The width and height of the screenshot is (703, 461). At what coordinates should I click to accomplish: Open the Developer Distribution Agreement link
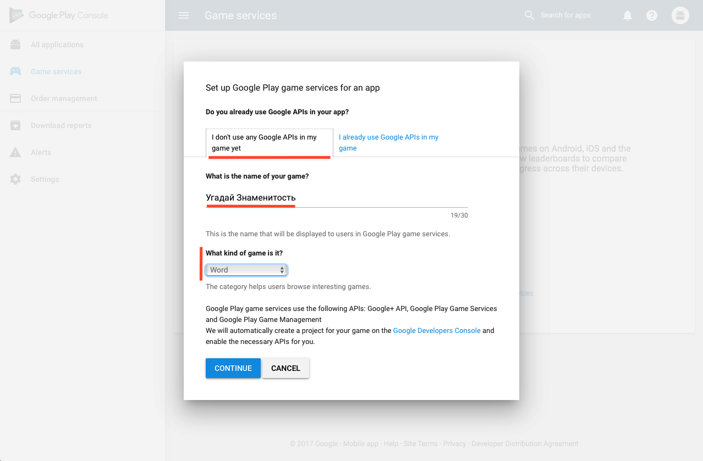pos(525,443)
